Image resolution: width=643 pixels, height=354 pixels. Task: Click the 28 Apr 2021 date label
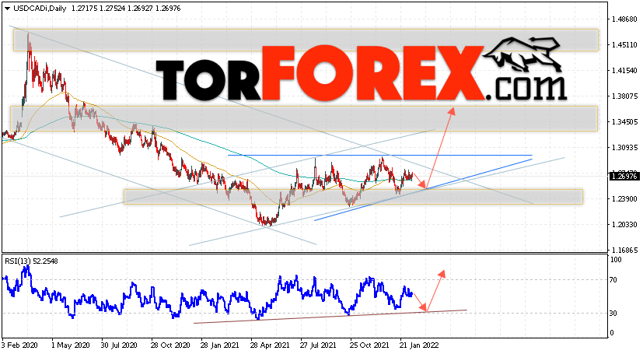[271, 345]
